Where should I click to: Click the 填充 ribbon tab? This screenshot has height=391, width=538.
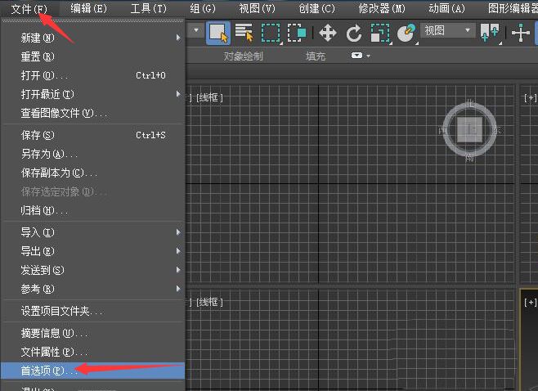(x=316, y=56)
